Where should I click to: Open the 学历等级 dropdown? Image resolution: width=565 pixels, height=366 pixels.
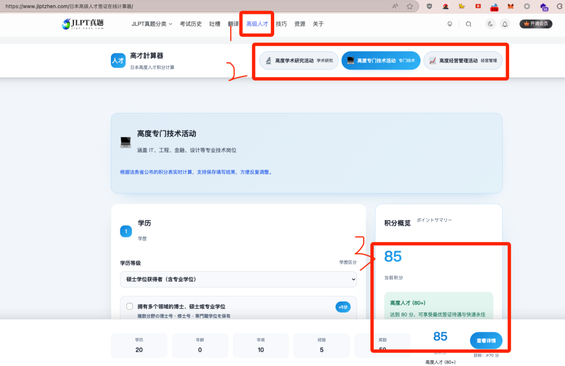tap(238, 279)
